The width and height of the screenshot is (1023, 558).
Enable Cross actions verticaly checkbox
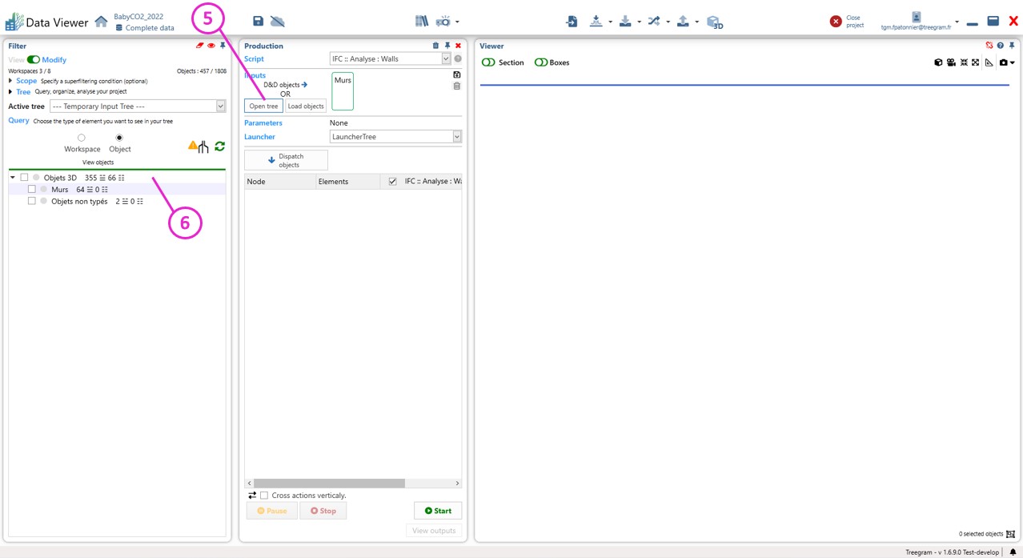(x=264, y=496)
